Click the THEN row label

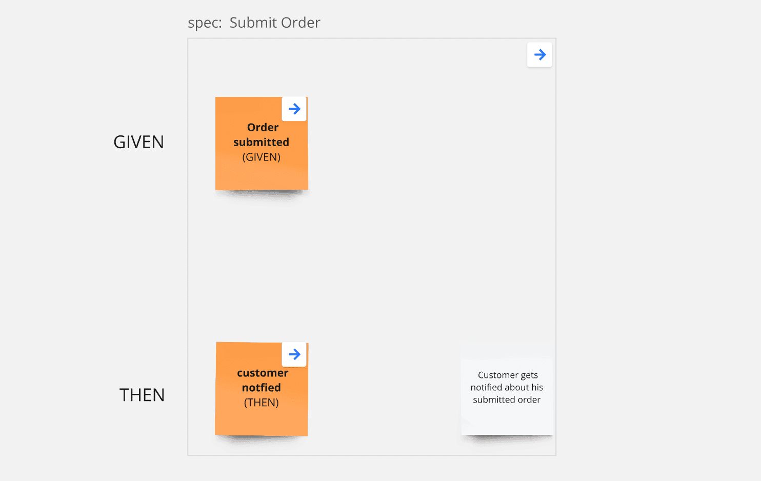click(142, 395)
